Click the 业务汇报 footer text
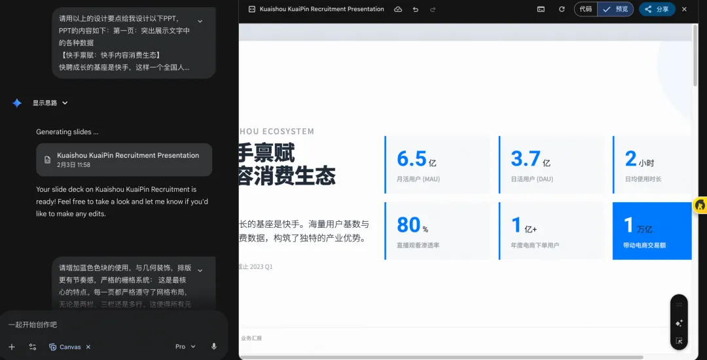This screenshot has width=707, height=360. tap(251, 338)
